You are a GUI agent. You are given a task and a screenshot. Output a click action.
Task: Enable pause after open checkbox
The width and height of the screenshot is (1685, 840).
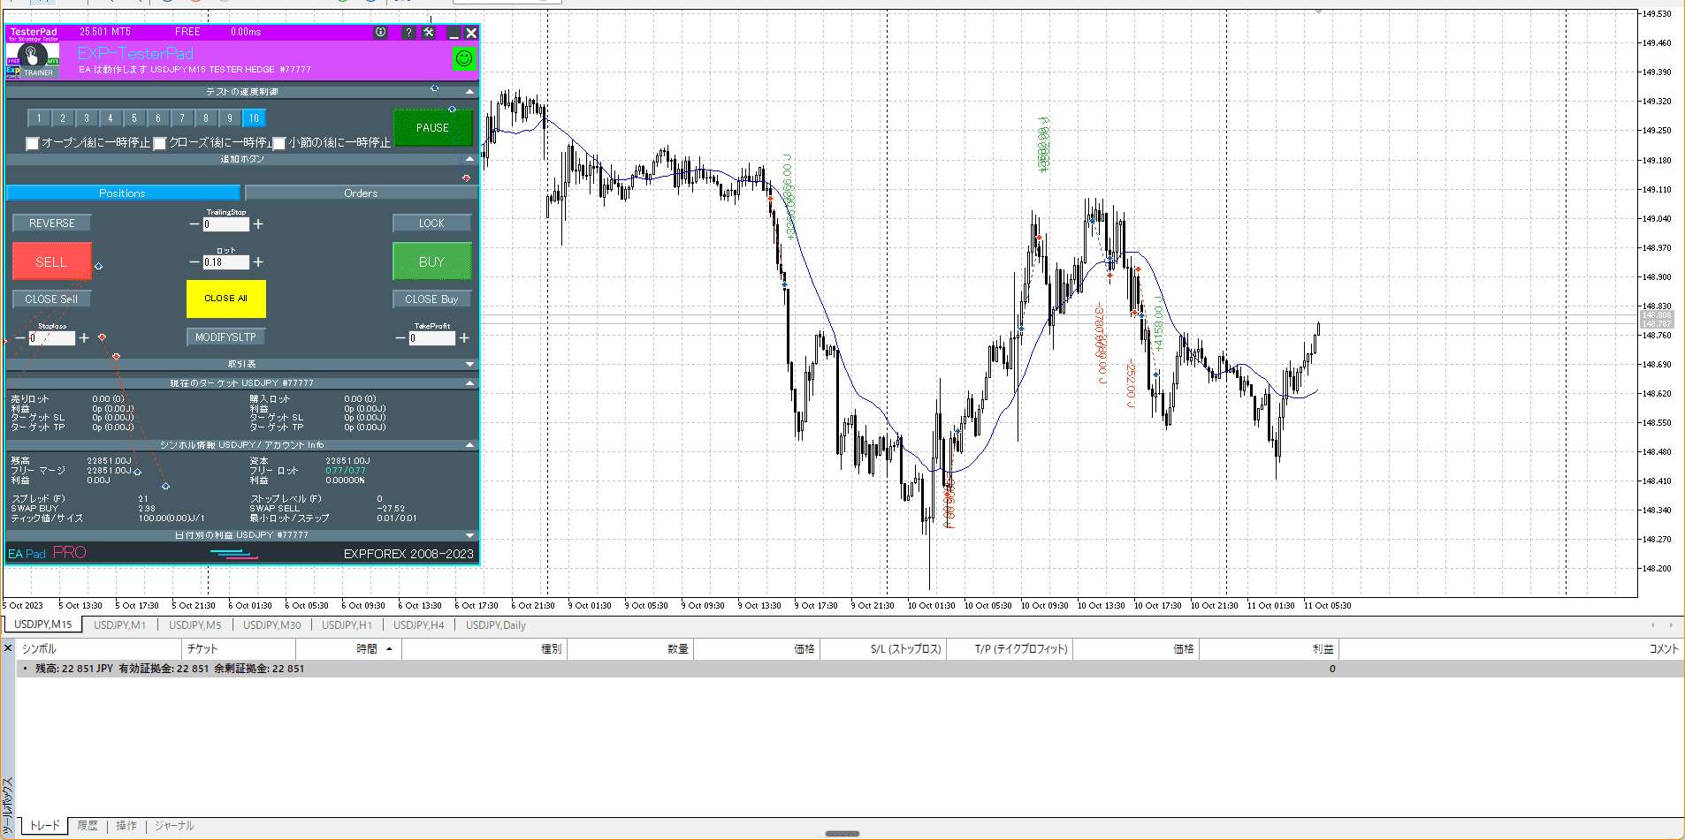pos(33,143)
